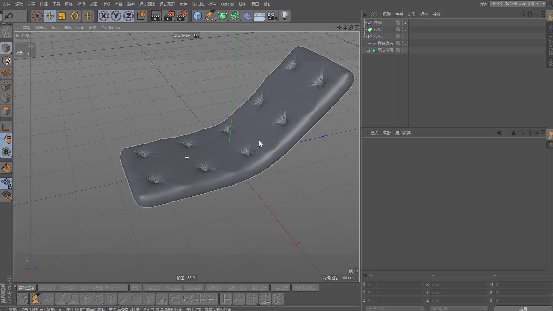Toggle visibility dots for 样条约束
The image size is (553, 311).
tap(403, 43)
